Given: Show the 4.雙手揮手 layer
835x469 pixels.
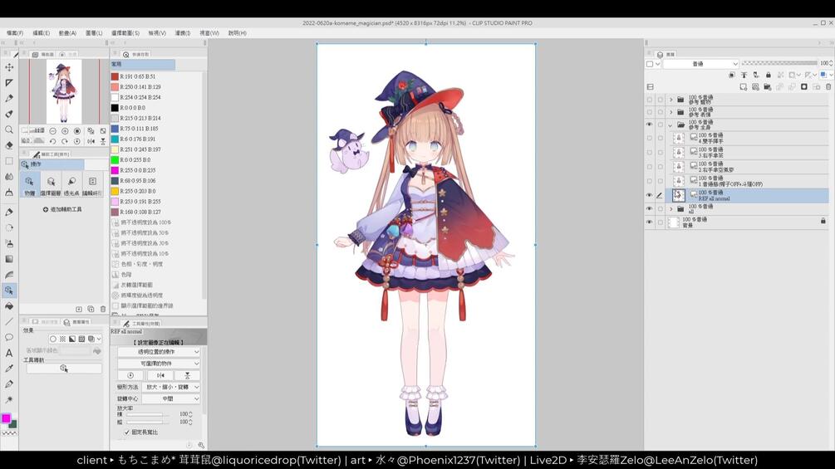Looking at the screenshot, I should [649, 139].
